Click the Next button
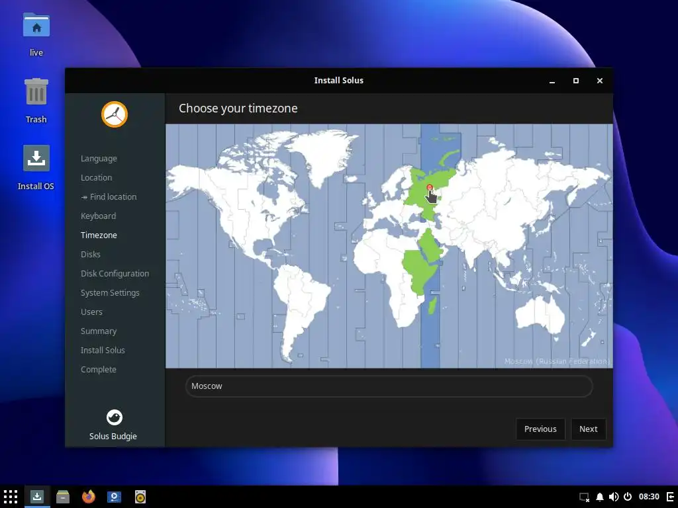Viewport: 678px width, 508px height. pos(588,429)
